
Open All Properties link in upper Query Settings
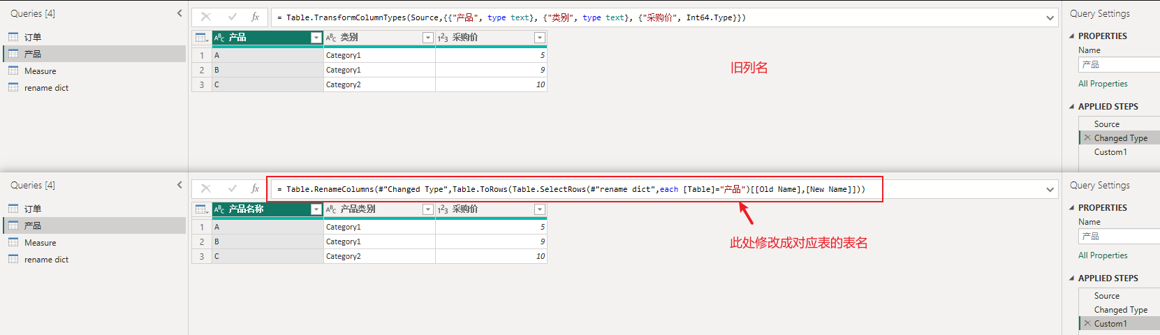[x=1102, y=84]
